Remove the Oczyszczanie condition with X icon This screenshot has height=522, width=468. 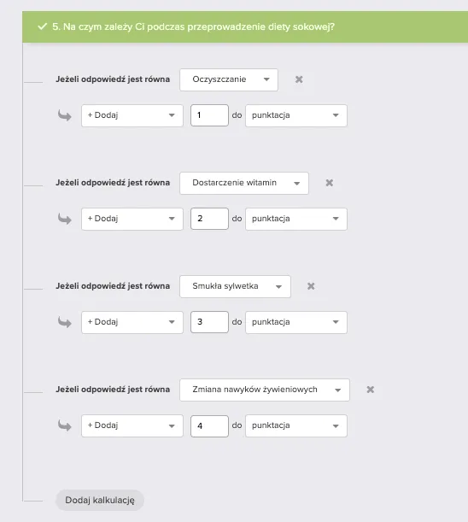click(x=299, y=79)
